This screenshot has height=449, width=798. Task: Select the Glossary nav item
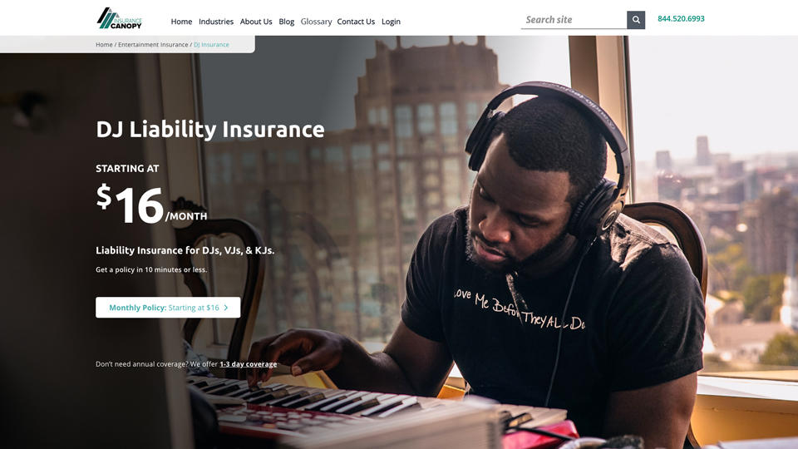pyautogui.click(x=316, y=22)
